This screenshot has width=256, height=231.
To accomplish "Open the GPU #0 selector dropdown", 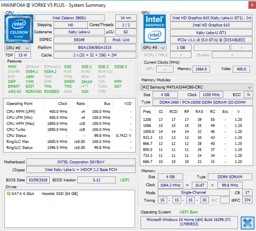I will tap(154, 47).
